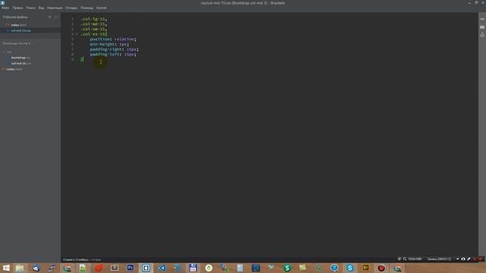This screenshot has width=486, height=273.
Task: Open the dropdown arrow beside recording timer
Action: (x=457, y=259)
